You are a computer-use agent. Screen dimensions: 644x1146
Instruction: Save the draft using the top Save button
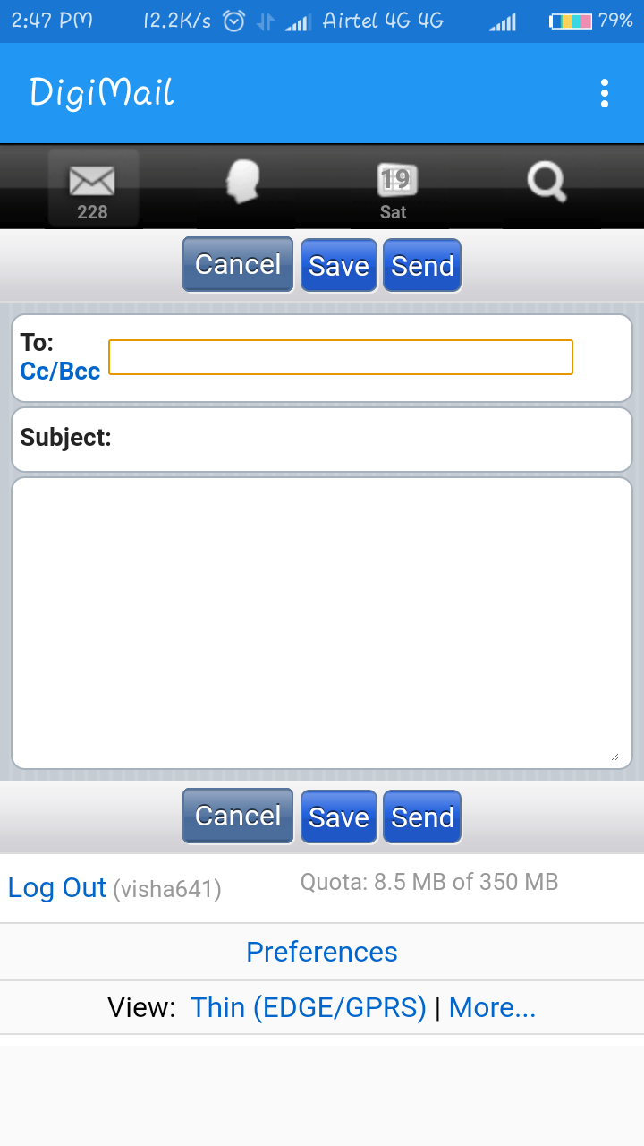(x=338, y=265)
